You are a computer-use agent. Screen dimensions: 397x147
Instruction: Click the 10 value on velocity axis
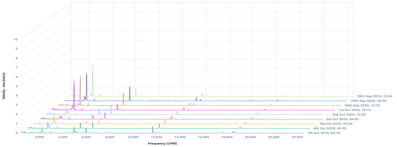point(16,39)
